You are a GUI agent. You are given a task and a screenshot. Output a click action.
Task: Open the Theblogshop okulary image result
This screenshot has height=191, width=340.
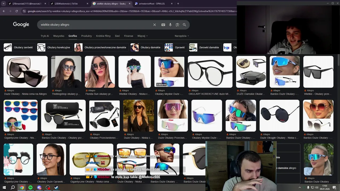[66, 72]
